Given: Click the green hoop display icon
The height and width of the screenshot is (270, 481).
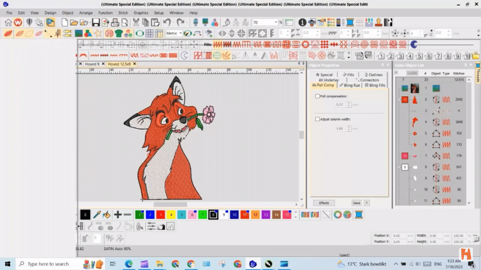Looking at the screenshot, I should (x=139, y=34).
